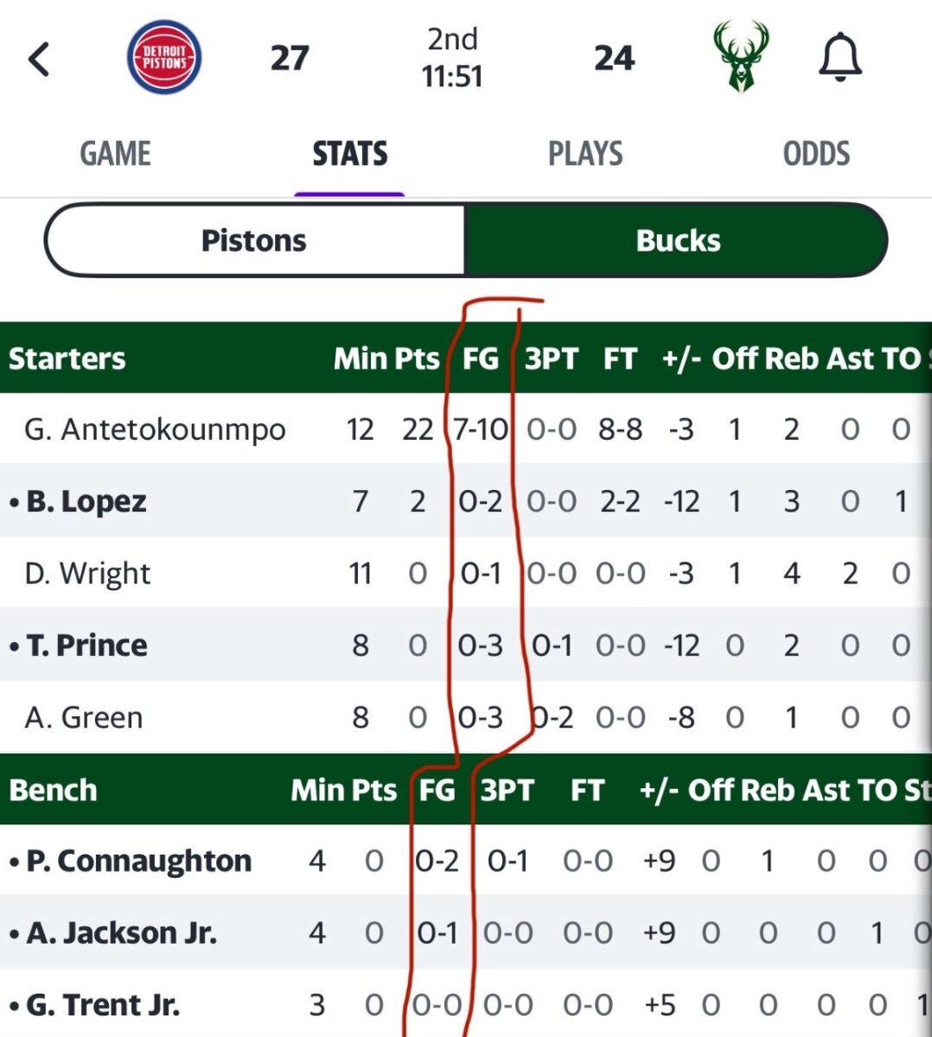Image resolution: width=932 pixels, height=1037 pixels.
Task: Open the ODDS tab
Action: click(816, 154)
